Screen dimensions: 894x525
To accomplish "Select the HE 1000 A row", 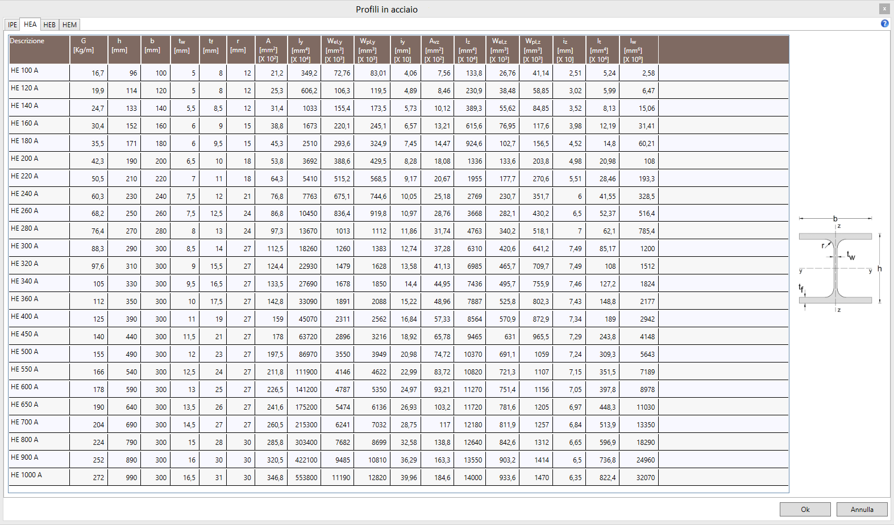I will [x=399, y=477].
